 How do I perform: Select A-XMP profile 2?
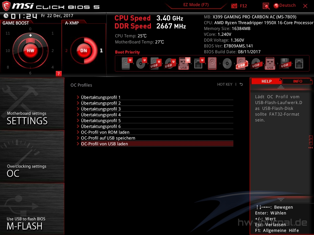[66, 50]
